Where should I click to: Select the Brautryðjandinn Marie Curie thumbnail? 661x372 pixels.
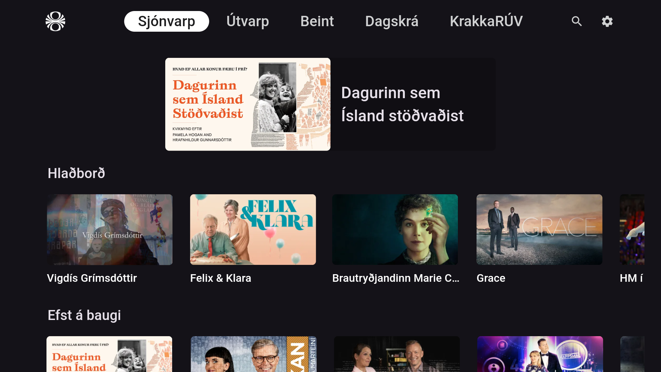395,230
